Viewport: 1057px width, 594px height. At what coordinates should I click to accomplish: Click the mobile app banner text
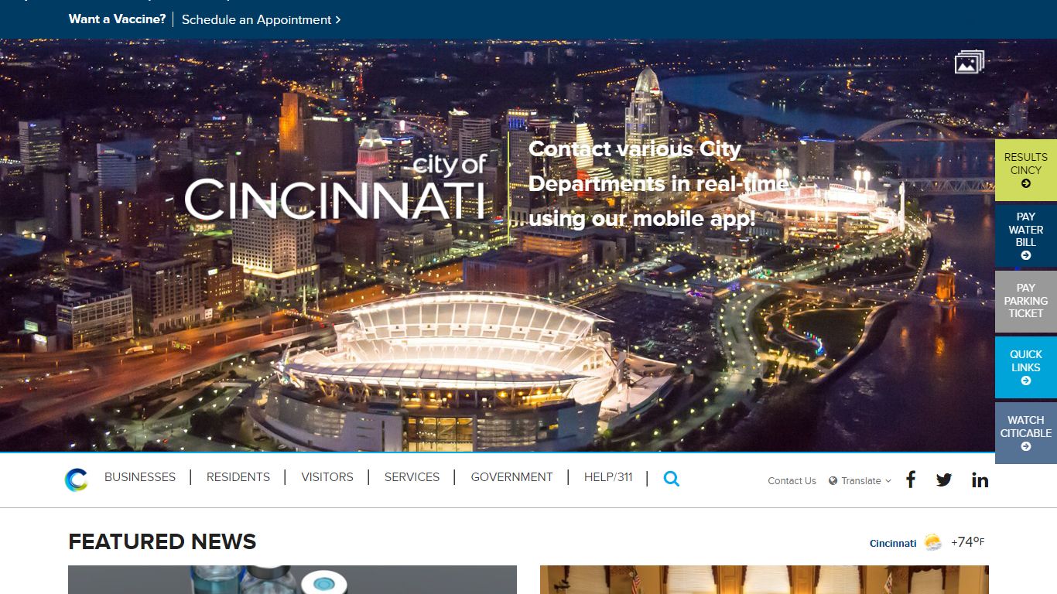point(658,184)
